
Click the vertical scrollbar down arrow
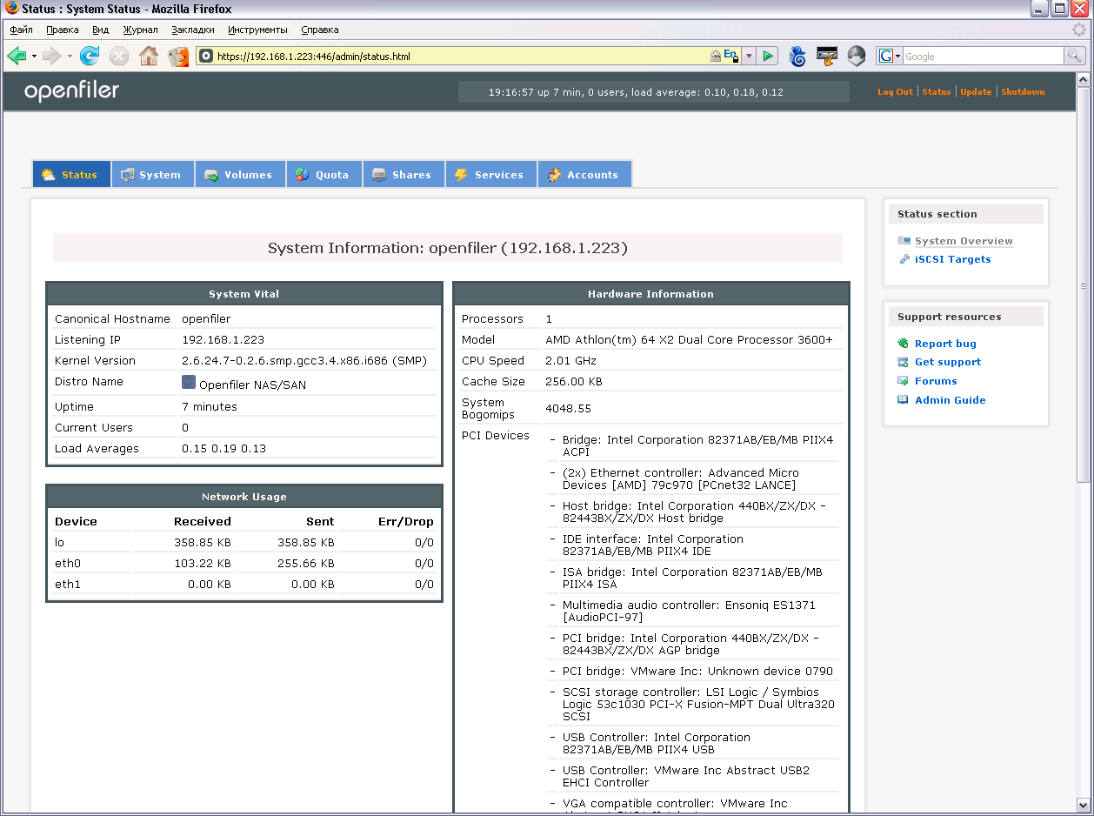1083,805
